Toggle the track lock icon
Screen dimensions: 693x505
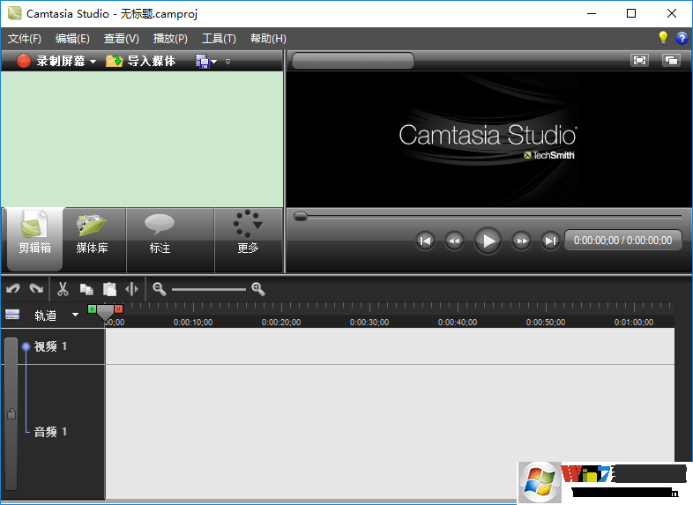[11, 413]
